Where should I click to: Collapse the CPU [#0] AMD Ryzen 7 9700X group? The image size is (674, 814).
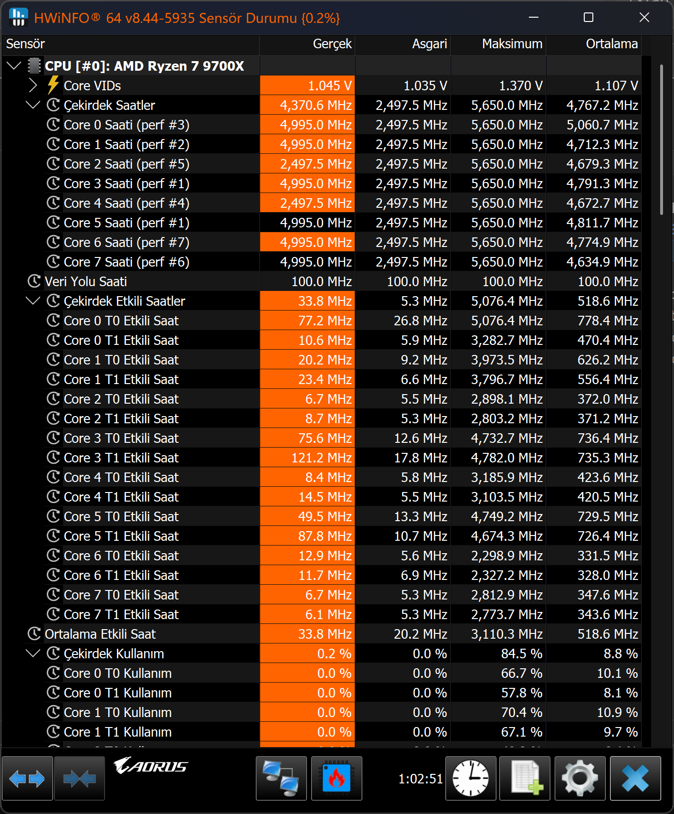[14, 66]
